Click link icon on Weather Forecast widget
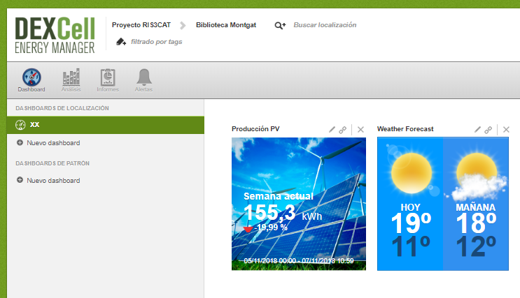Viewport: 520px width, 298px height. point(489,129)
